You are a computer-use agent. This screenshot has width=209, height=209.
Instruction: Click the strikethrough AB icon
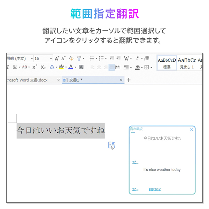pos(25,67)
